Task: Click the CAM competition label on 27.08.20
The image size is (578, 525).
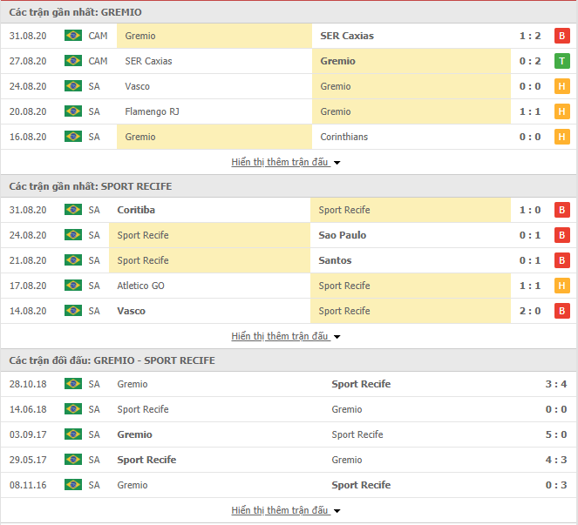Action: click(x=98, y=61)
